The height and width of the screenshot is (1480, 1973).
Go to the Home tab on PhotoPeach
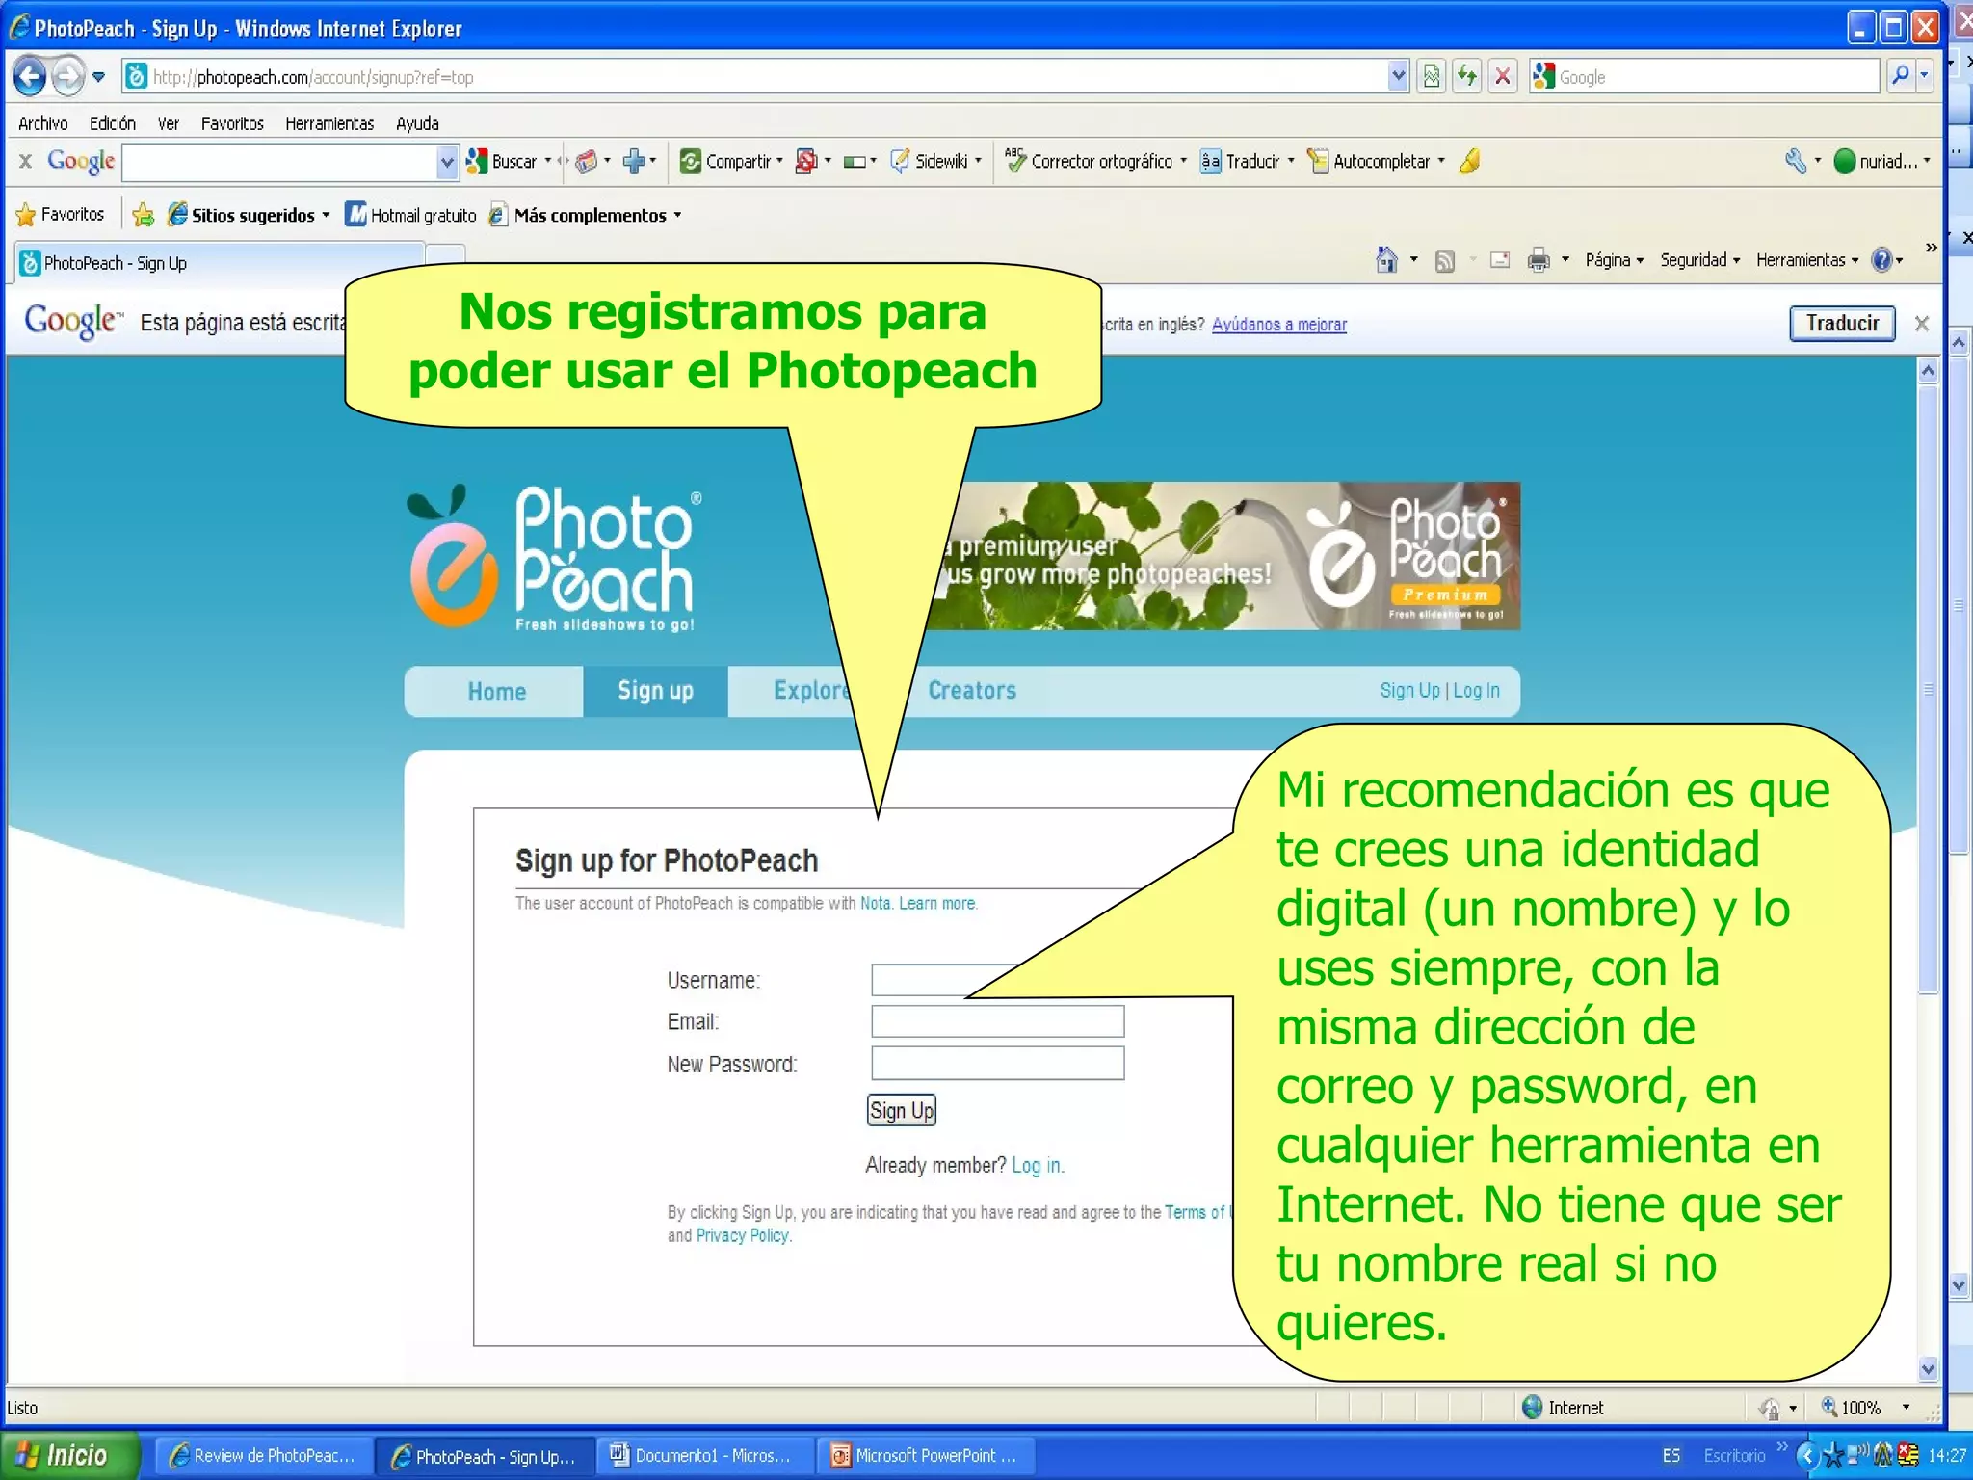click(x=496, y=692)
